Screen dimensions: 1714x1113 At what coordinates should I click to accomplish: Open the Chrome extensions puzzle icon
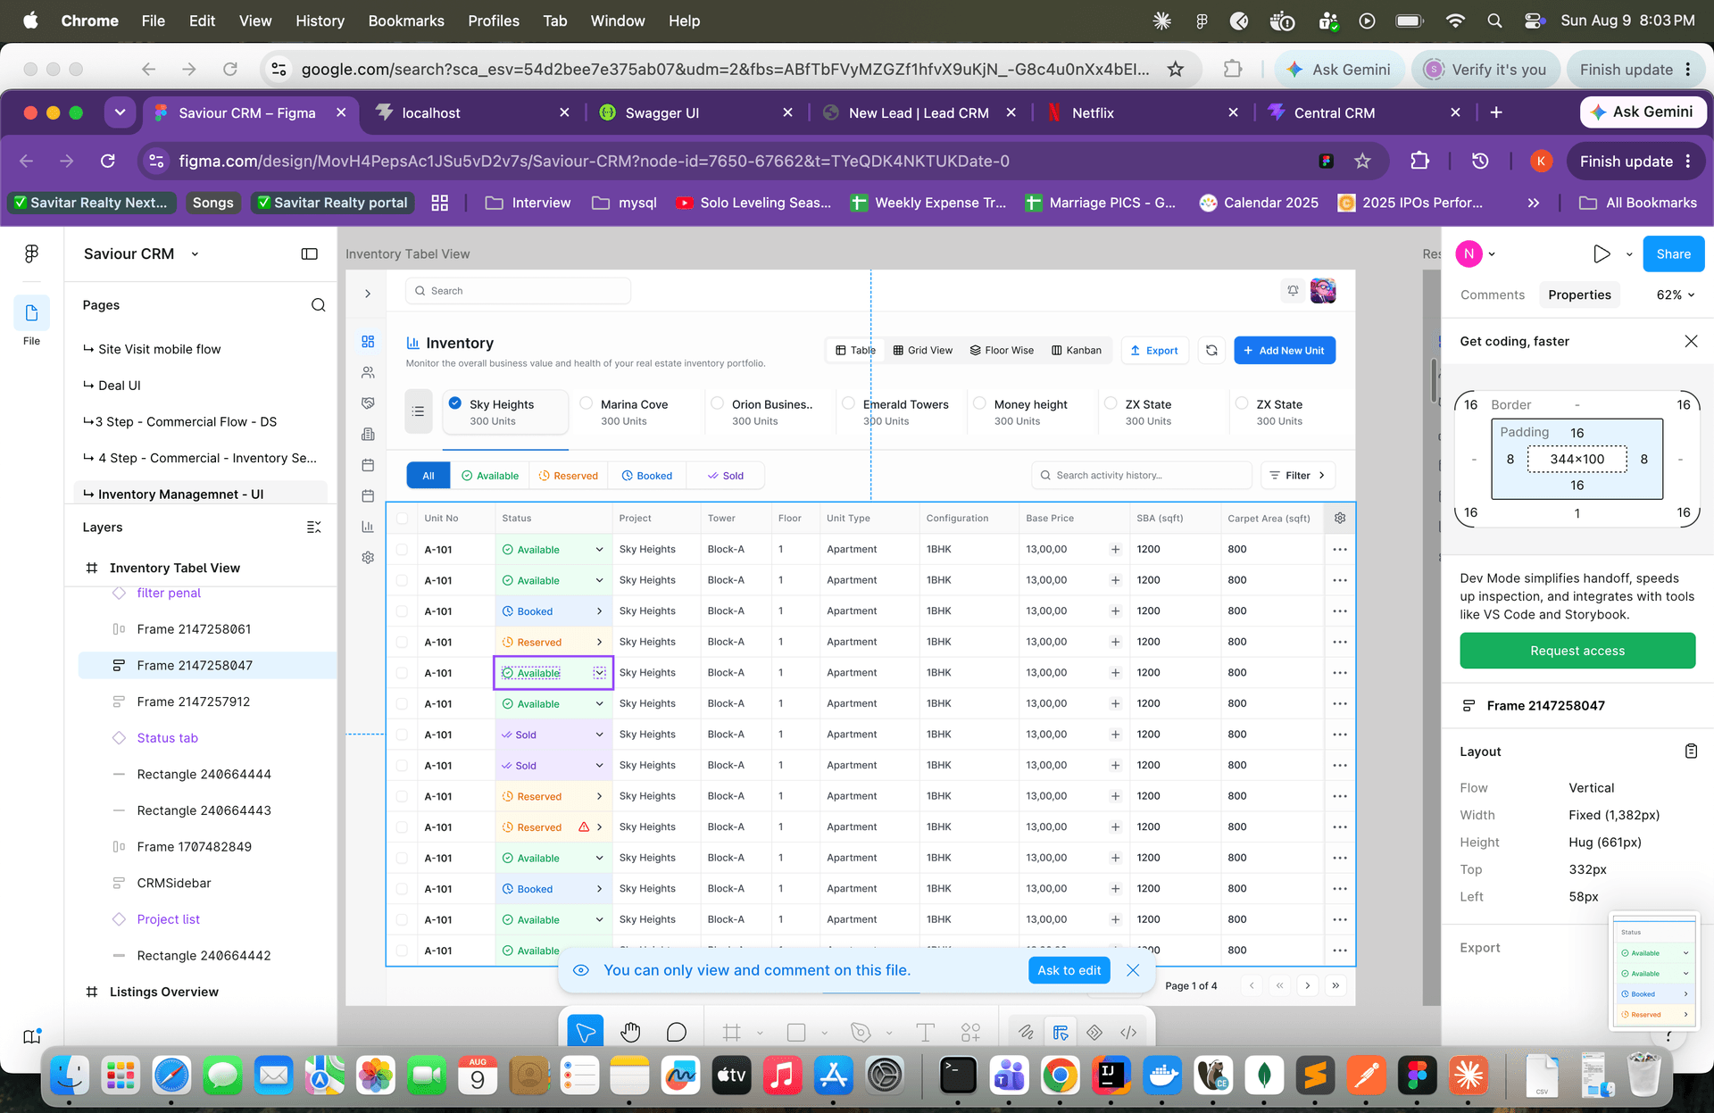coord(1419,161)
